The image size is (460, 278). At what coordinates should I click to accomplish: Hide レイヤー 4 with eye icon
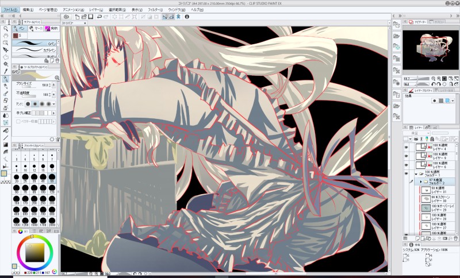tap(407, 148)
